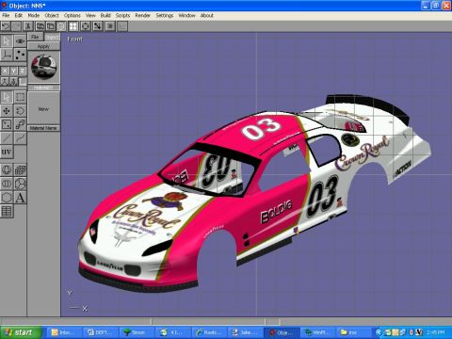Image resolution: width=452 pixels, height=339 pixels.
Task: Open the Edit menu
Action: coord(19,15)
